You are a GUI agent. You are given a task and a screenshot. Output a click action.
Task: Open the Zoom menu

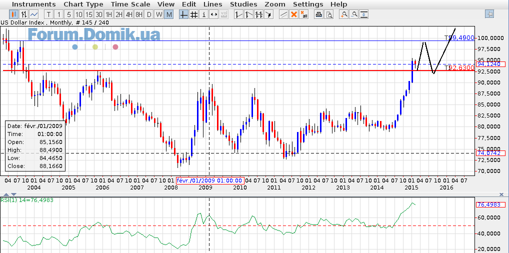[x=275, y=4]
